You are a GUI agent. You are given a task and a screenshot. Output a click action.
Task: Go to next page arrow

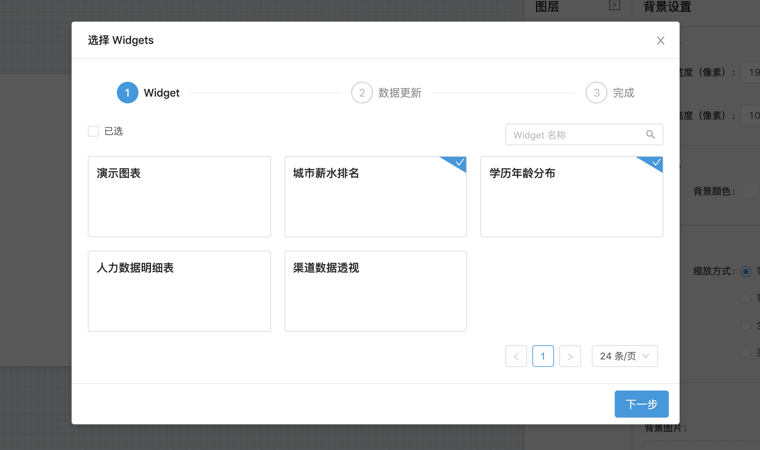coord(570,356)
